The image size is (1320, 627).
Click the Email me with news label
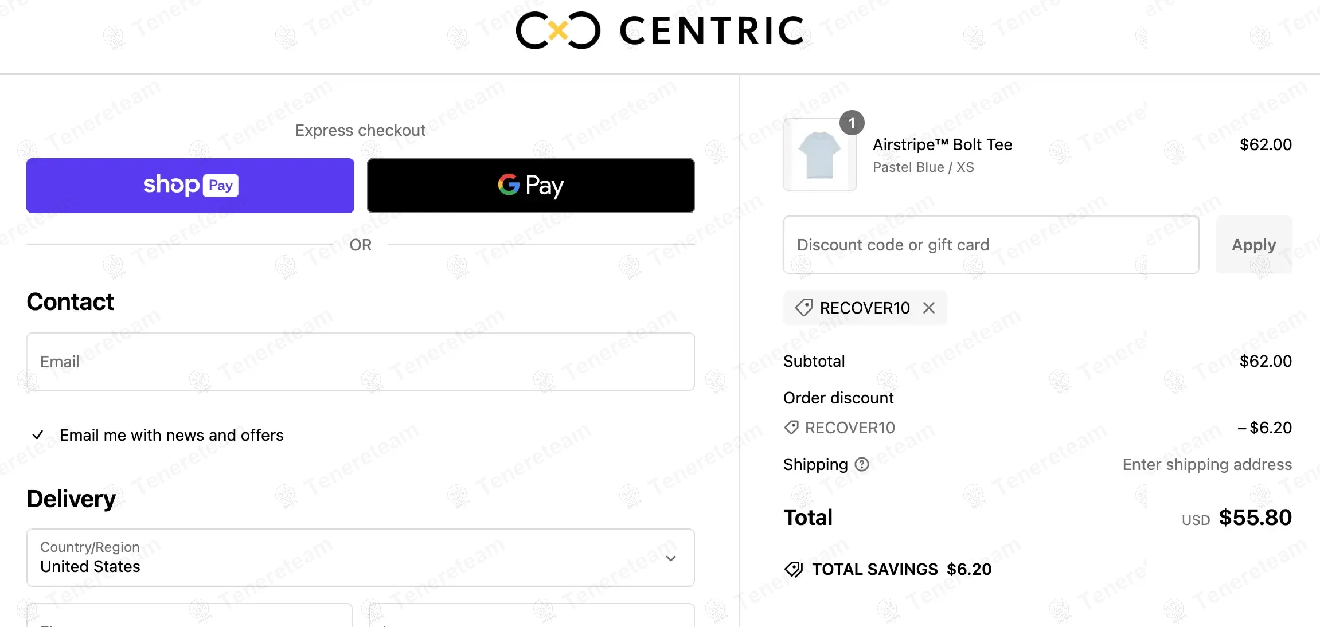[x=171, y=435]
